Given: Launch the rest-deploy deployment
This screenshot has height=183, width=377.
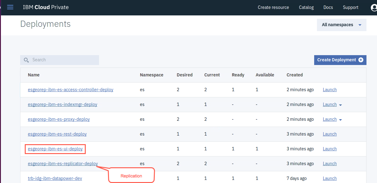Looking at the screenshot, I should pos(330,134).
